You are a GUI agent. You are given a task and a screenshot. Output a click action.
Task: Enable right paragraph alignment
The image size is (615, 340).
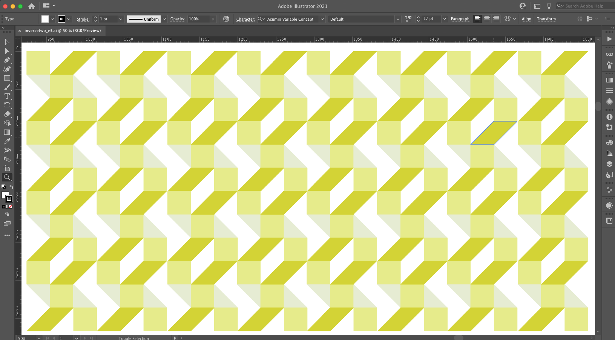(x=496, y=19)
